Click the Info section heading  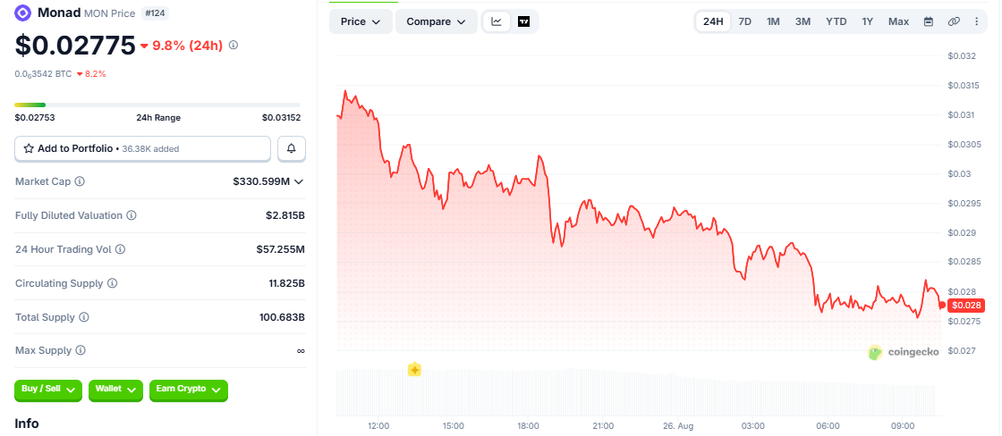27,423
